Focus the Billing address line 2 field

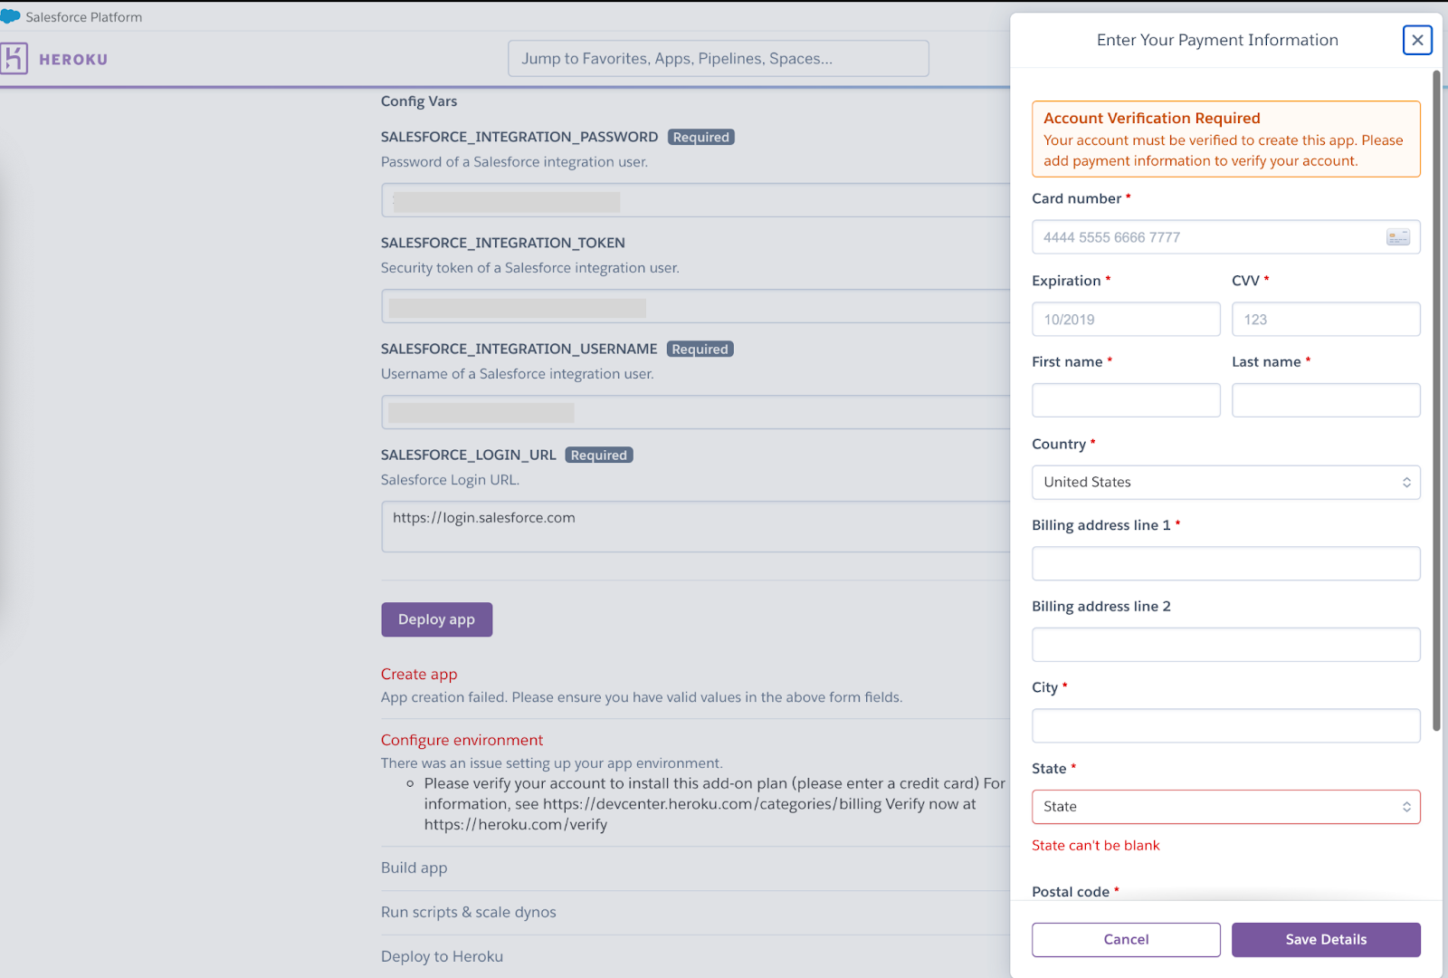coord(1226,645)
